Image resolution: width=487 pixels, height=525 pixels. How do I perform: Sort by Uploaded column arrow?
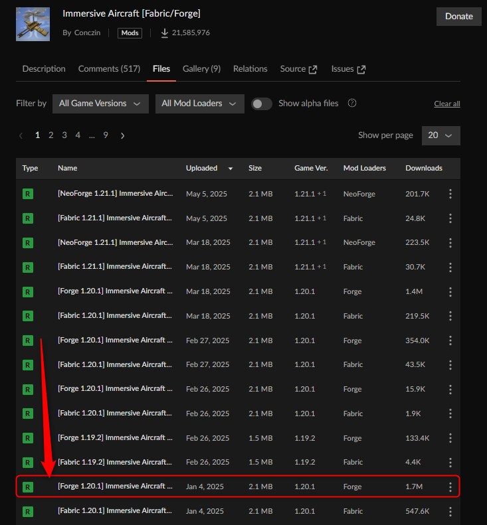[231, 169]
